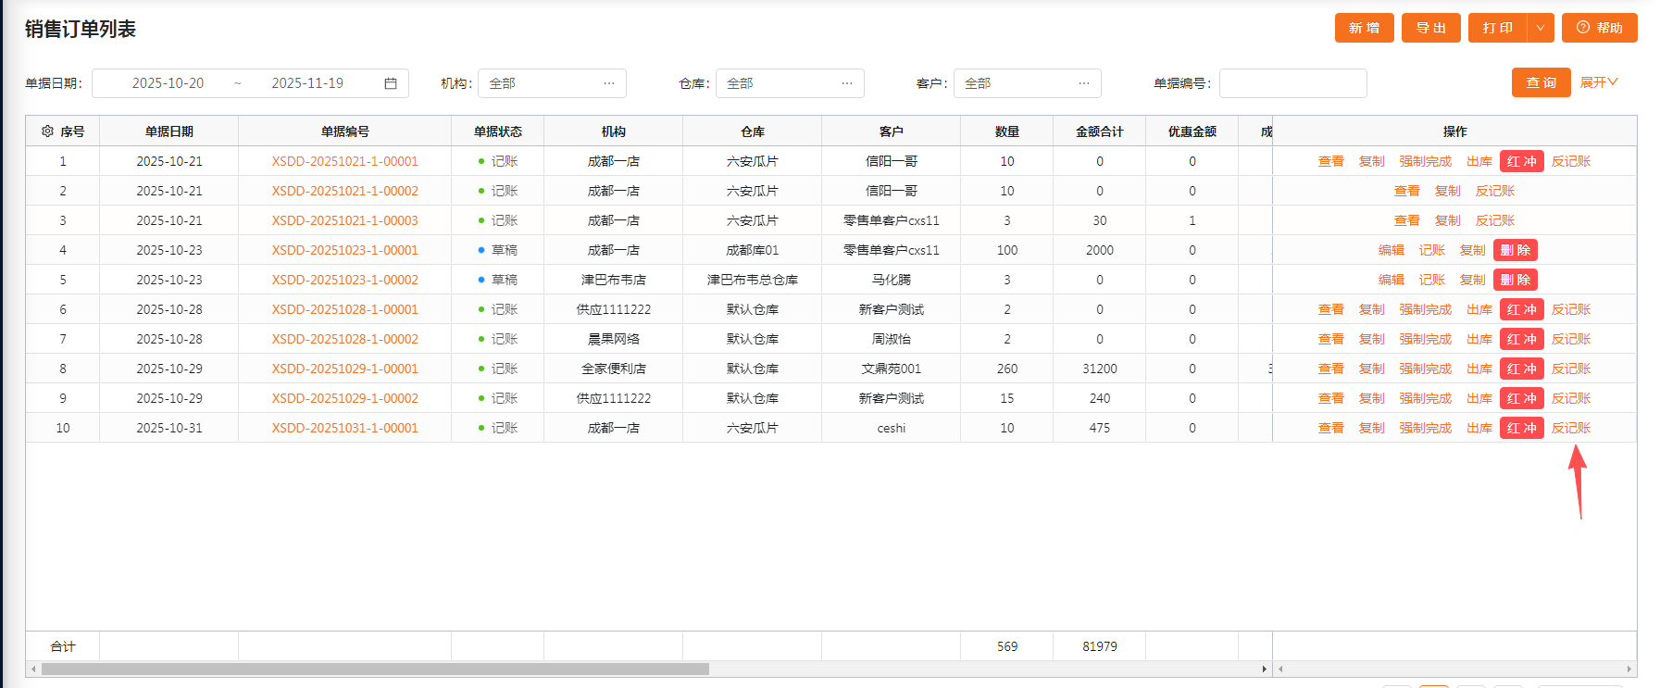
Task: Click the 单据编号 column header
Action: tap(345, 131)
